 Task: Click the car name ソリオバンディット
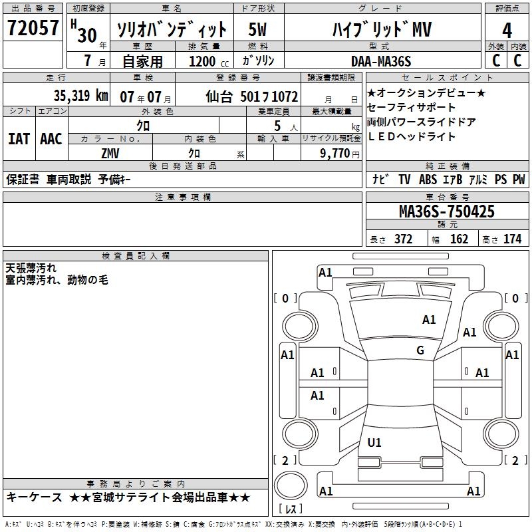click(172, 29)
